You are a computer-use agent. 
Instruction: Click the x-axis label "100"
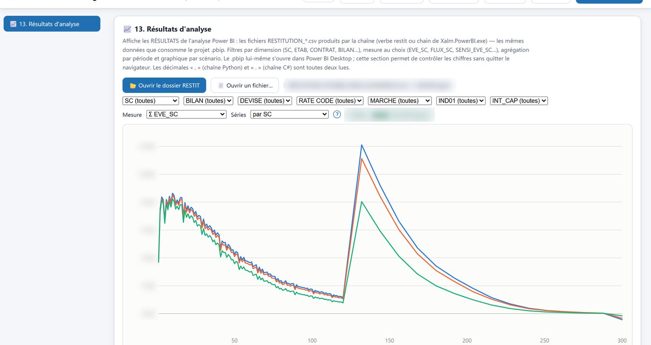click(x=312, y=341)
